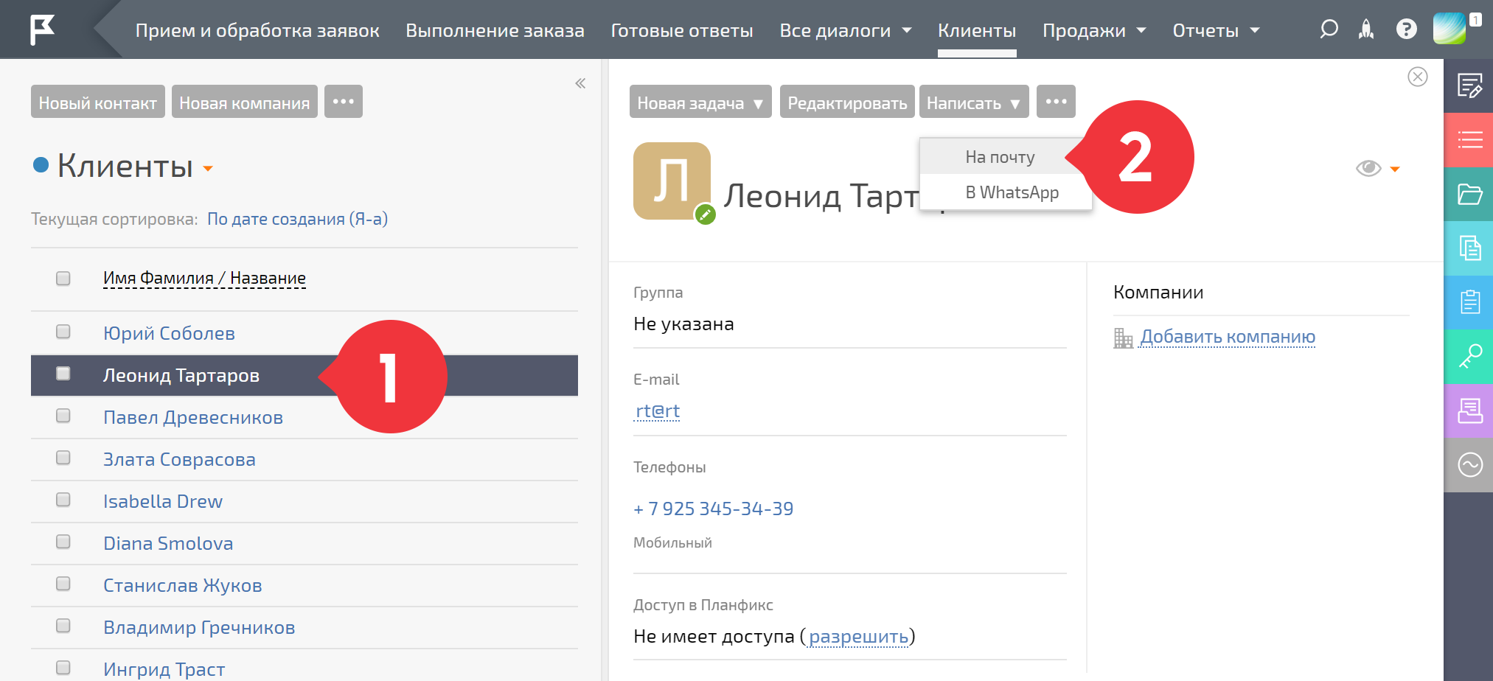
Task: Click the Новый контакт button
Action: 98,102
